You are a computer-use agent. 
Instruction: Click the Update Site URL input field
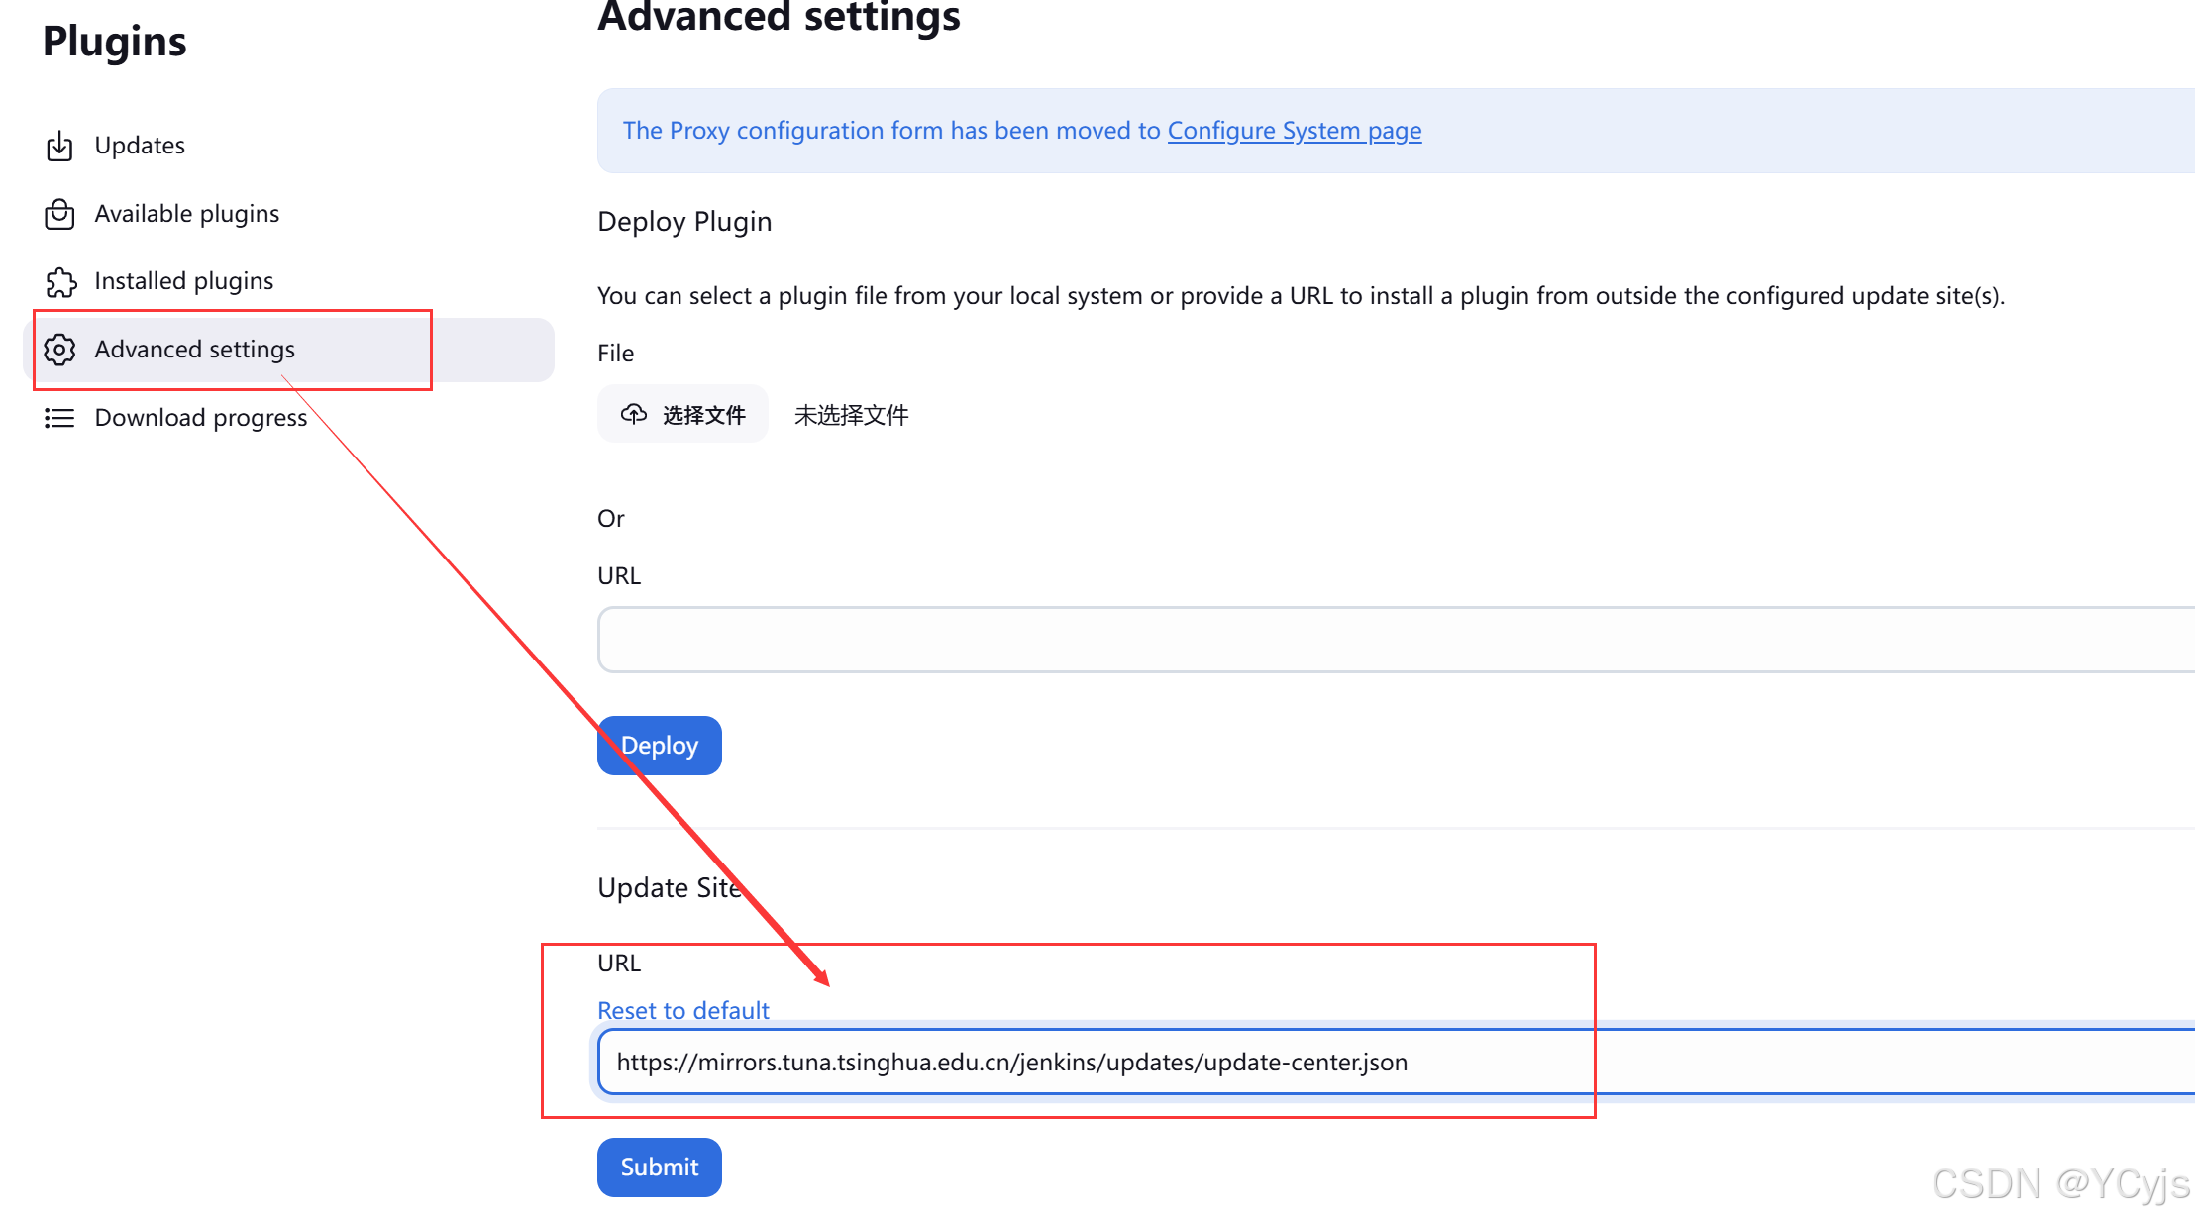[1397, 1062]
